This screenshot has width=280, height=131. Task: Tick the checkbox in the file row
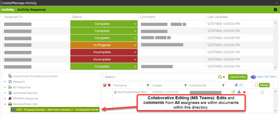point(262,92)
